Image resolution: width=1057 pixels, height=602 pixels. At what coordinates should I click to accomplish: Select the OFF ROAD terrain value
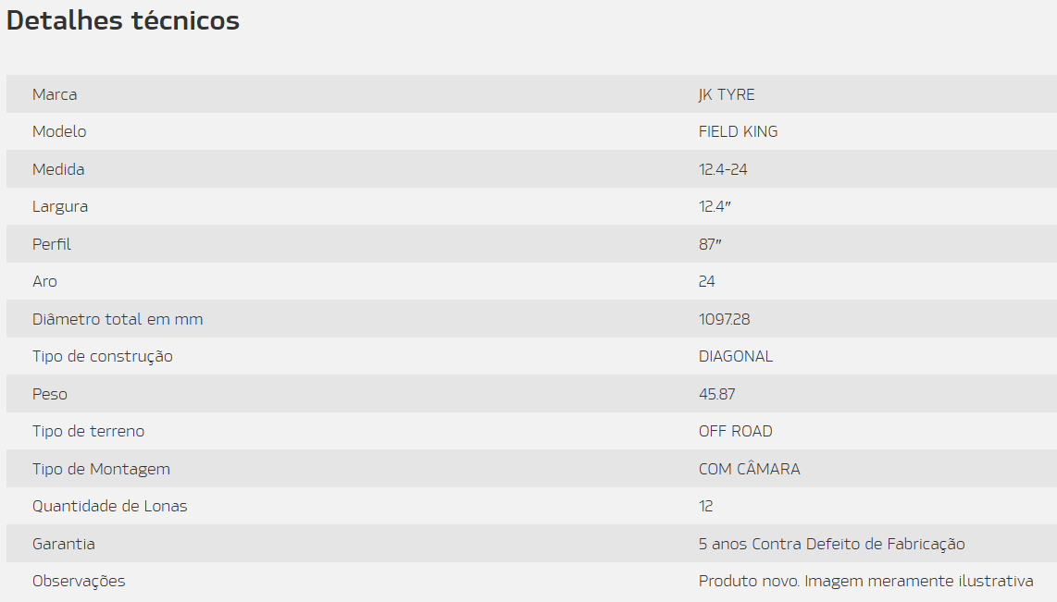click(736, 431)
